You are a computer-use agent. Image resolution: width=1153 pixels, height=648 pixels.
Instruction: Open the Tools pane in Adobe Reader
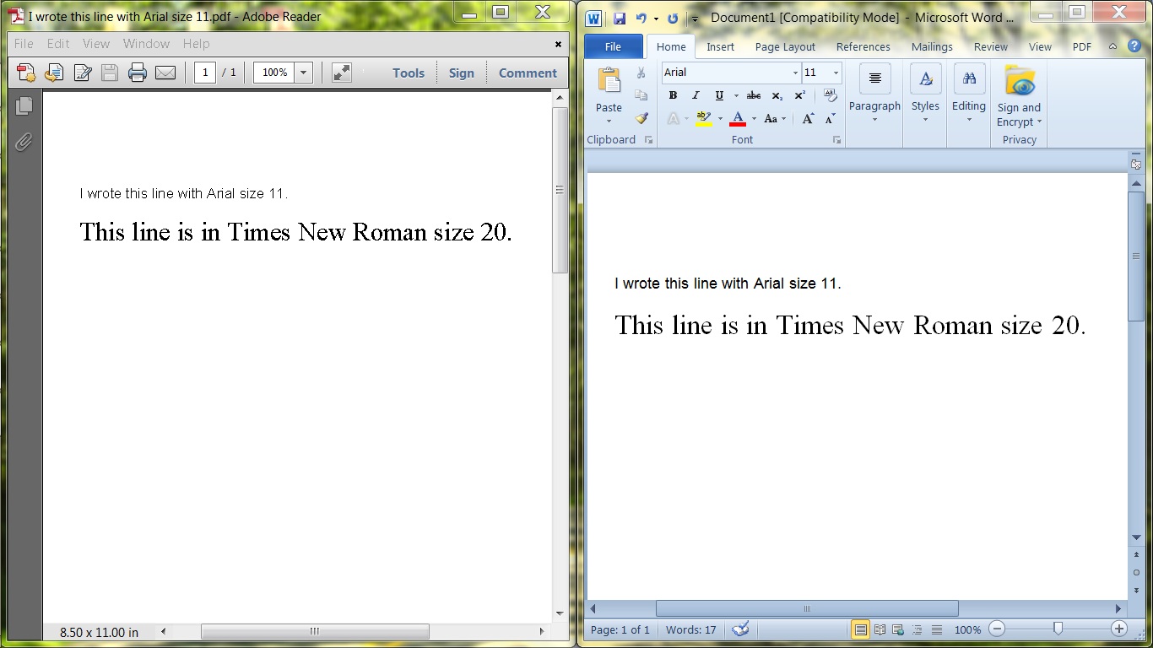click(x=409, y=73)
